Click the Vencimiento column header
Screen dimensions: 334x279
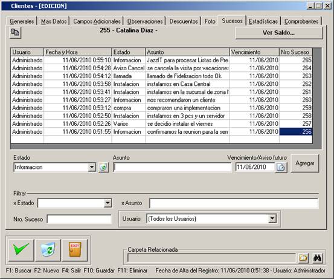tap(254, 52)
